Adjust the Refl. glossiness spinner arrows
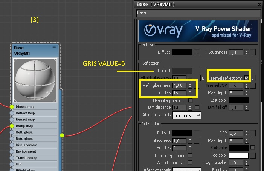 pyautogui.click(x=190, y=86)
